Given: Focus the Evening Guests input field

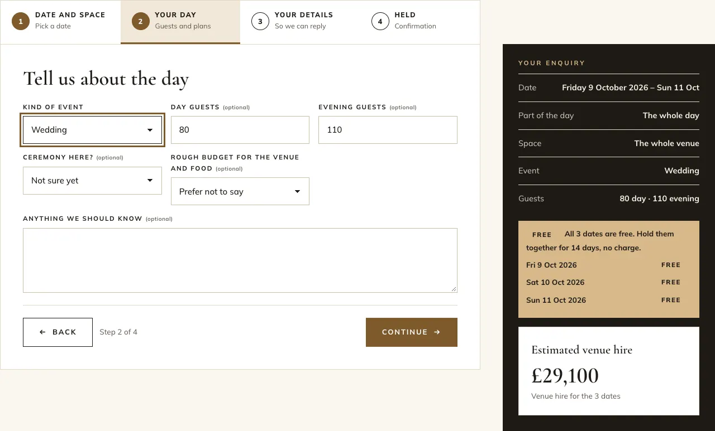Looking at the screenshot, I should point(388,130).
